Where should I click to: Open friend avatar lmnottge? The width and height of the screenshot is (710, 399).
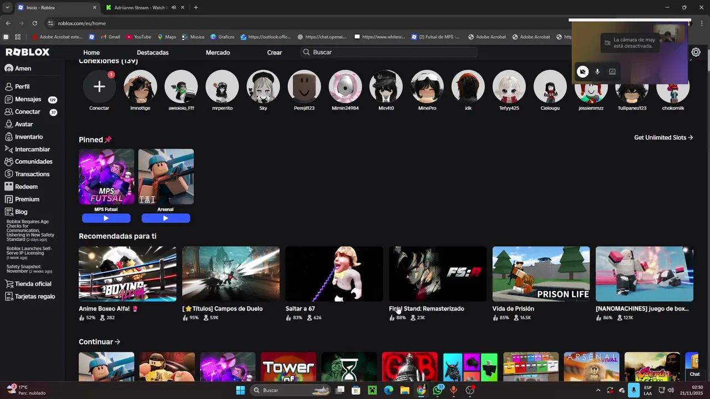point(140,86)
